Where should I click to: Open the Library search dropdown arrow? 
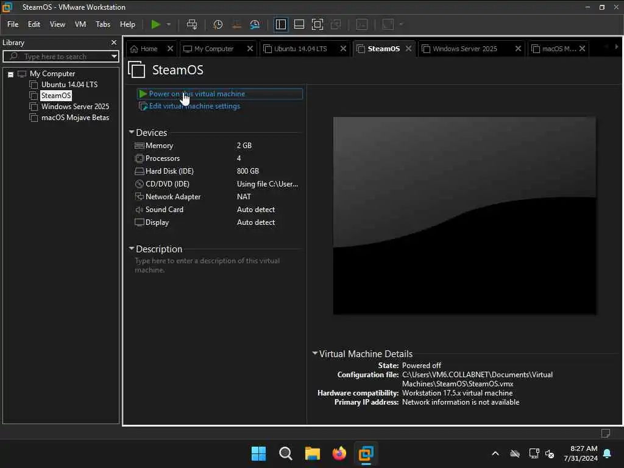click(x=114, y=57)
